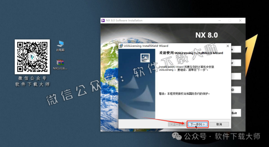
Task: Click the QR code image on desktop
Action: click(x=32, y=57)
